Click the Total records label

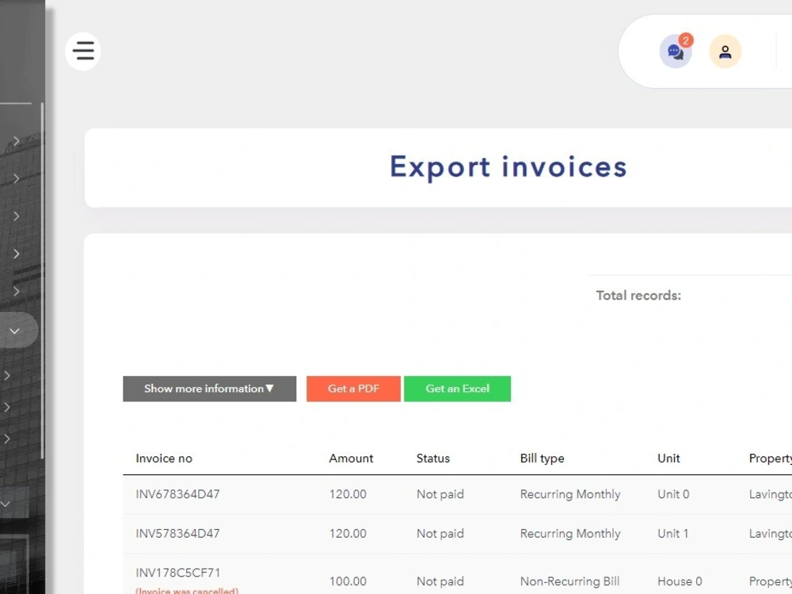pyautogui.click(x=638, y=295)
